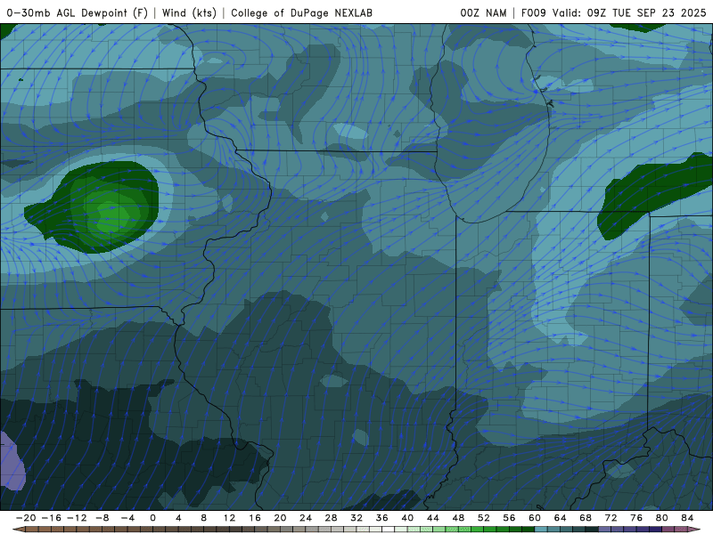Click the "0-30mb AGL Dewpoint (F)" title text

pyautogui.click(x=78, y=12)
